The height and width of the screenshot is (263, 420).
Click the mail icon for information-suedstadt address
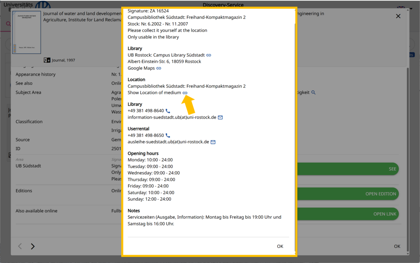pyautogui.click(x=220, y=118)
